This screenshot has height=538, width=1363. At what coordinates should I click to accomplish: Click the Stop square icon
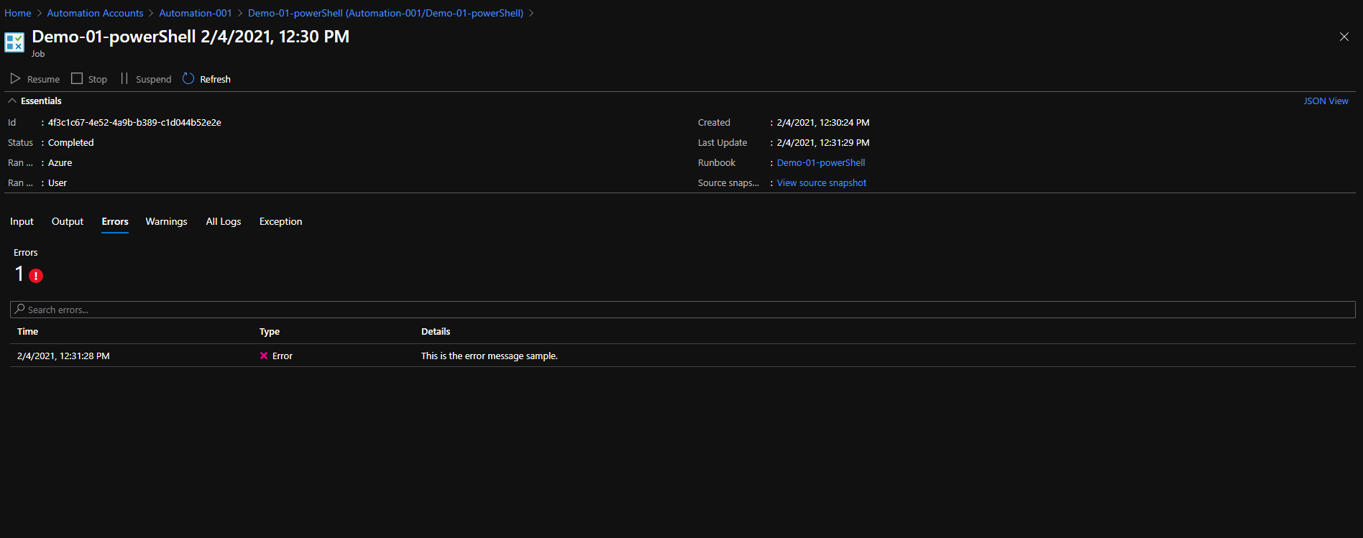click(x=77, y=78)
